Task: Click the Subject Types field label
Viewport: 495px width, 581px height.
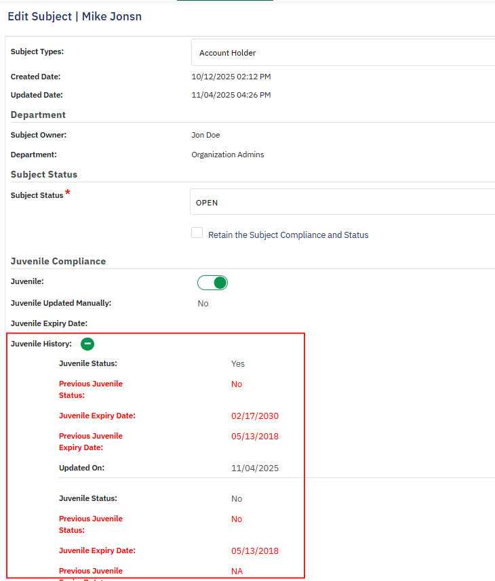Action: pos(42,52)
